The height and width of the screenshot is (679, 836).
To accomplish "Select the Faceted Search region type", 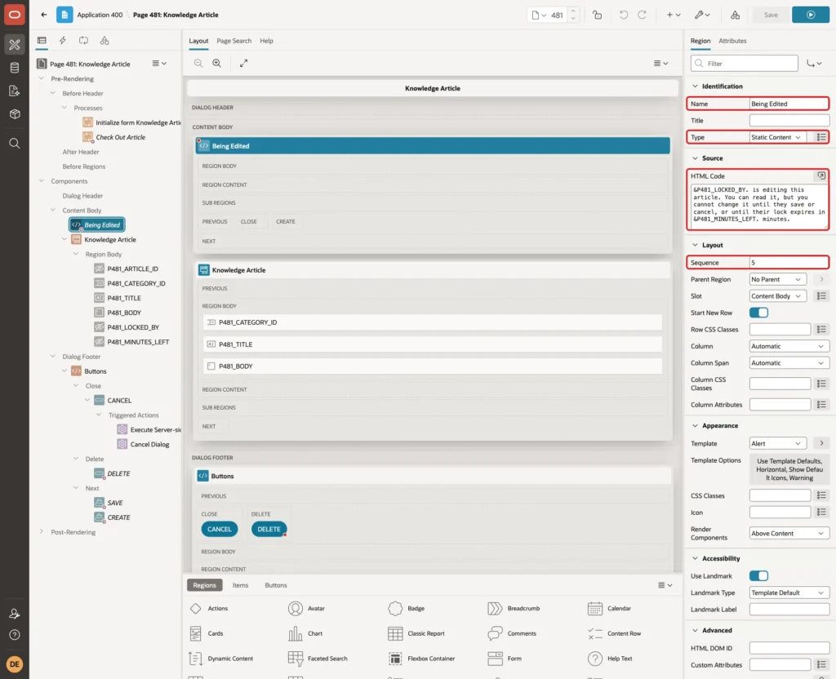I will 318,659.
